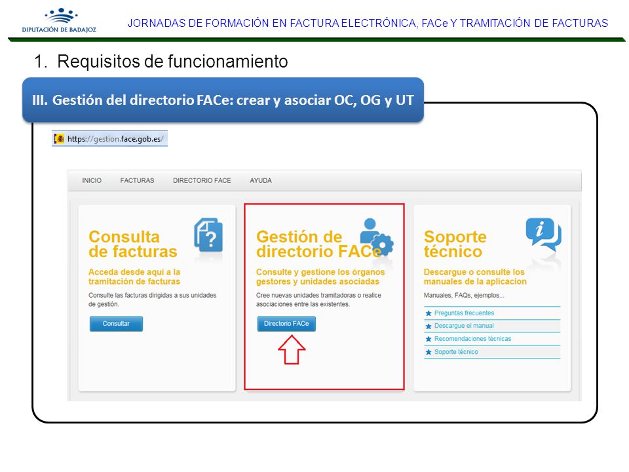
Task: Click the 'JORNADAS DE FORMACIÓN EN FACTURA ELECTRÓNICA' header text
Action: [x=368, y=24]
